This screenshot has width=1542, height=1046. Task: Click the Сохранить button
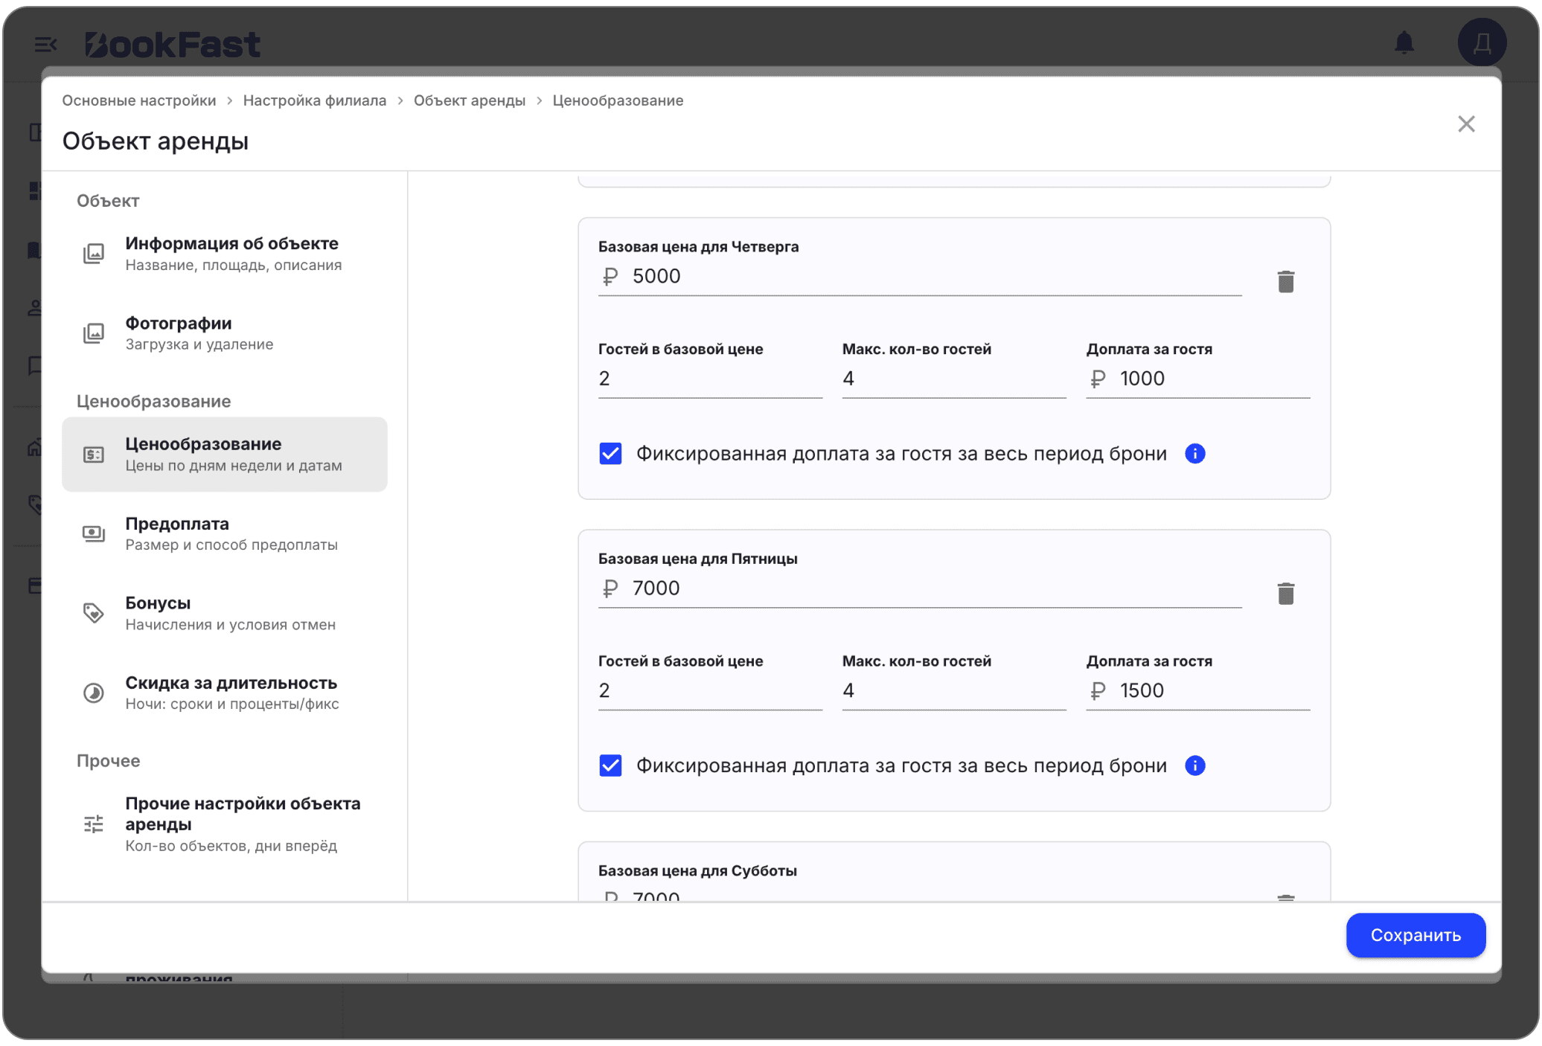pyautogui.click(x=1415, y=935)
